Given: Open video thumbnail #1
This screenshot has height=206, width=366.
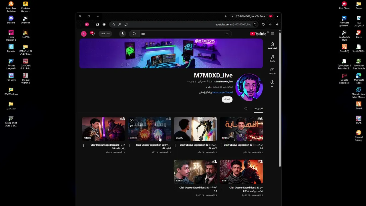Looking at the screenshot, I should click(195, 172).
